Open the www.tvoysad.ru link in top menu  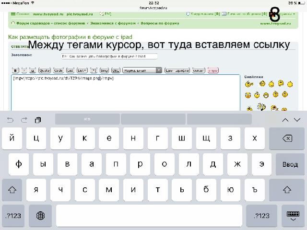[48, 14]
